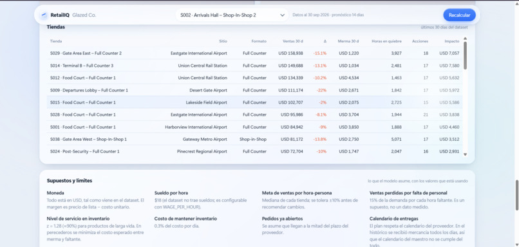The width and height of the screenshot is (519, 247).
Task: Click Meta de ventas por hora-persona heading
Action: 297,193
